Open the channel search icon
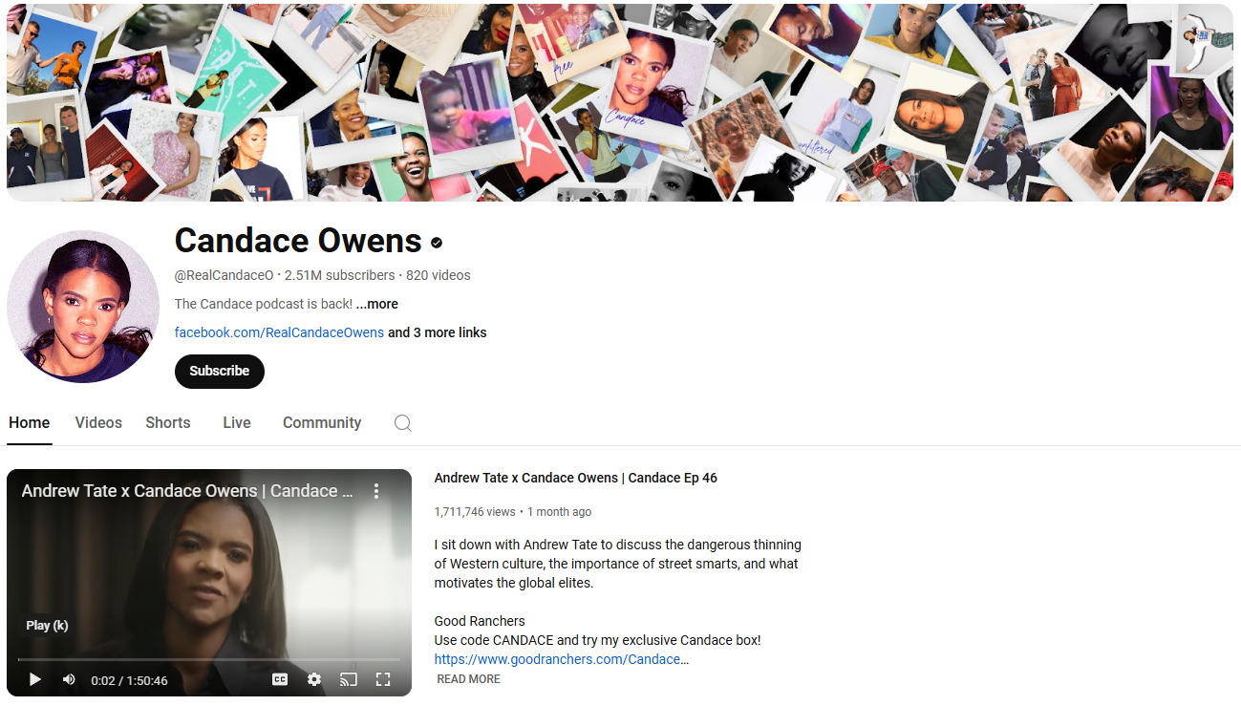The width and height of the screenshot is (1241, 706). coord(402,422)
